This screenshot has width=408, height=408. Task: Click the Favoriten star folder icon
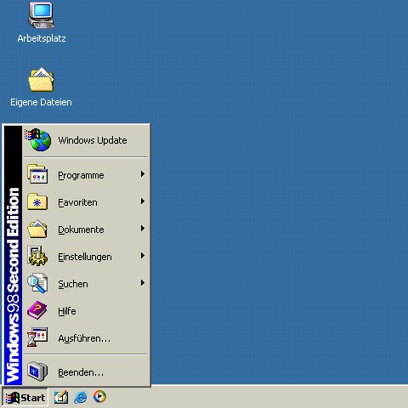[x=37, y=201]
